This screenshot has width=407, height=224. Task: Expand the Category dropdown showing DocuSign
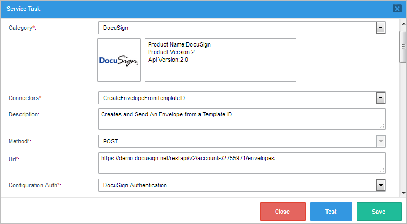(x=381, y=28)
